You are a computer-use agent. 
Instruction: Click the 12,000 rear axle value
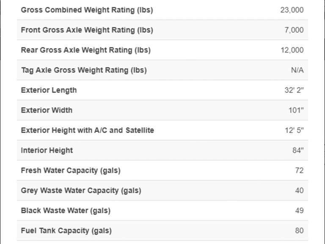coord(292,50)
